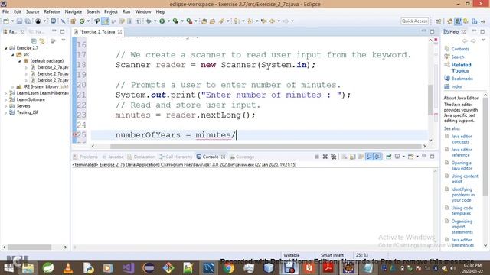Click the green Run button in toolbar
490x275 pixels.
[162, 21]
